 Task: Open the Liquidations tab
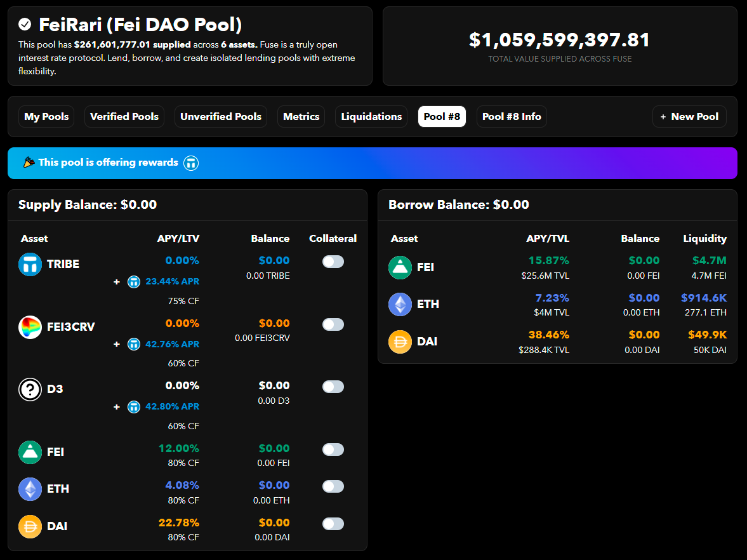371,117
